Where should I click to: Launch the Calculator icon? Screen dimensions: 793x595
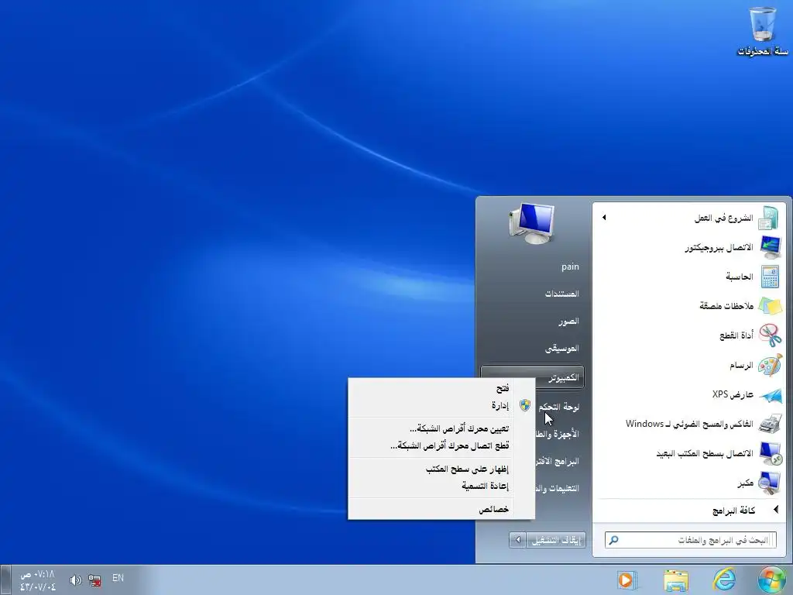(x=770, y=277)
